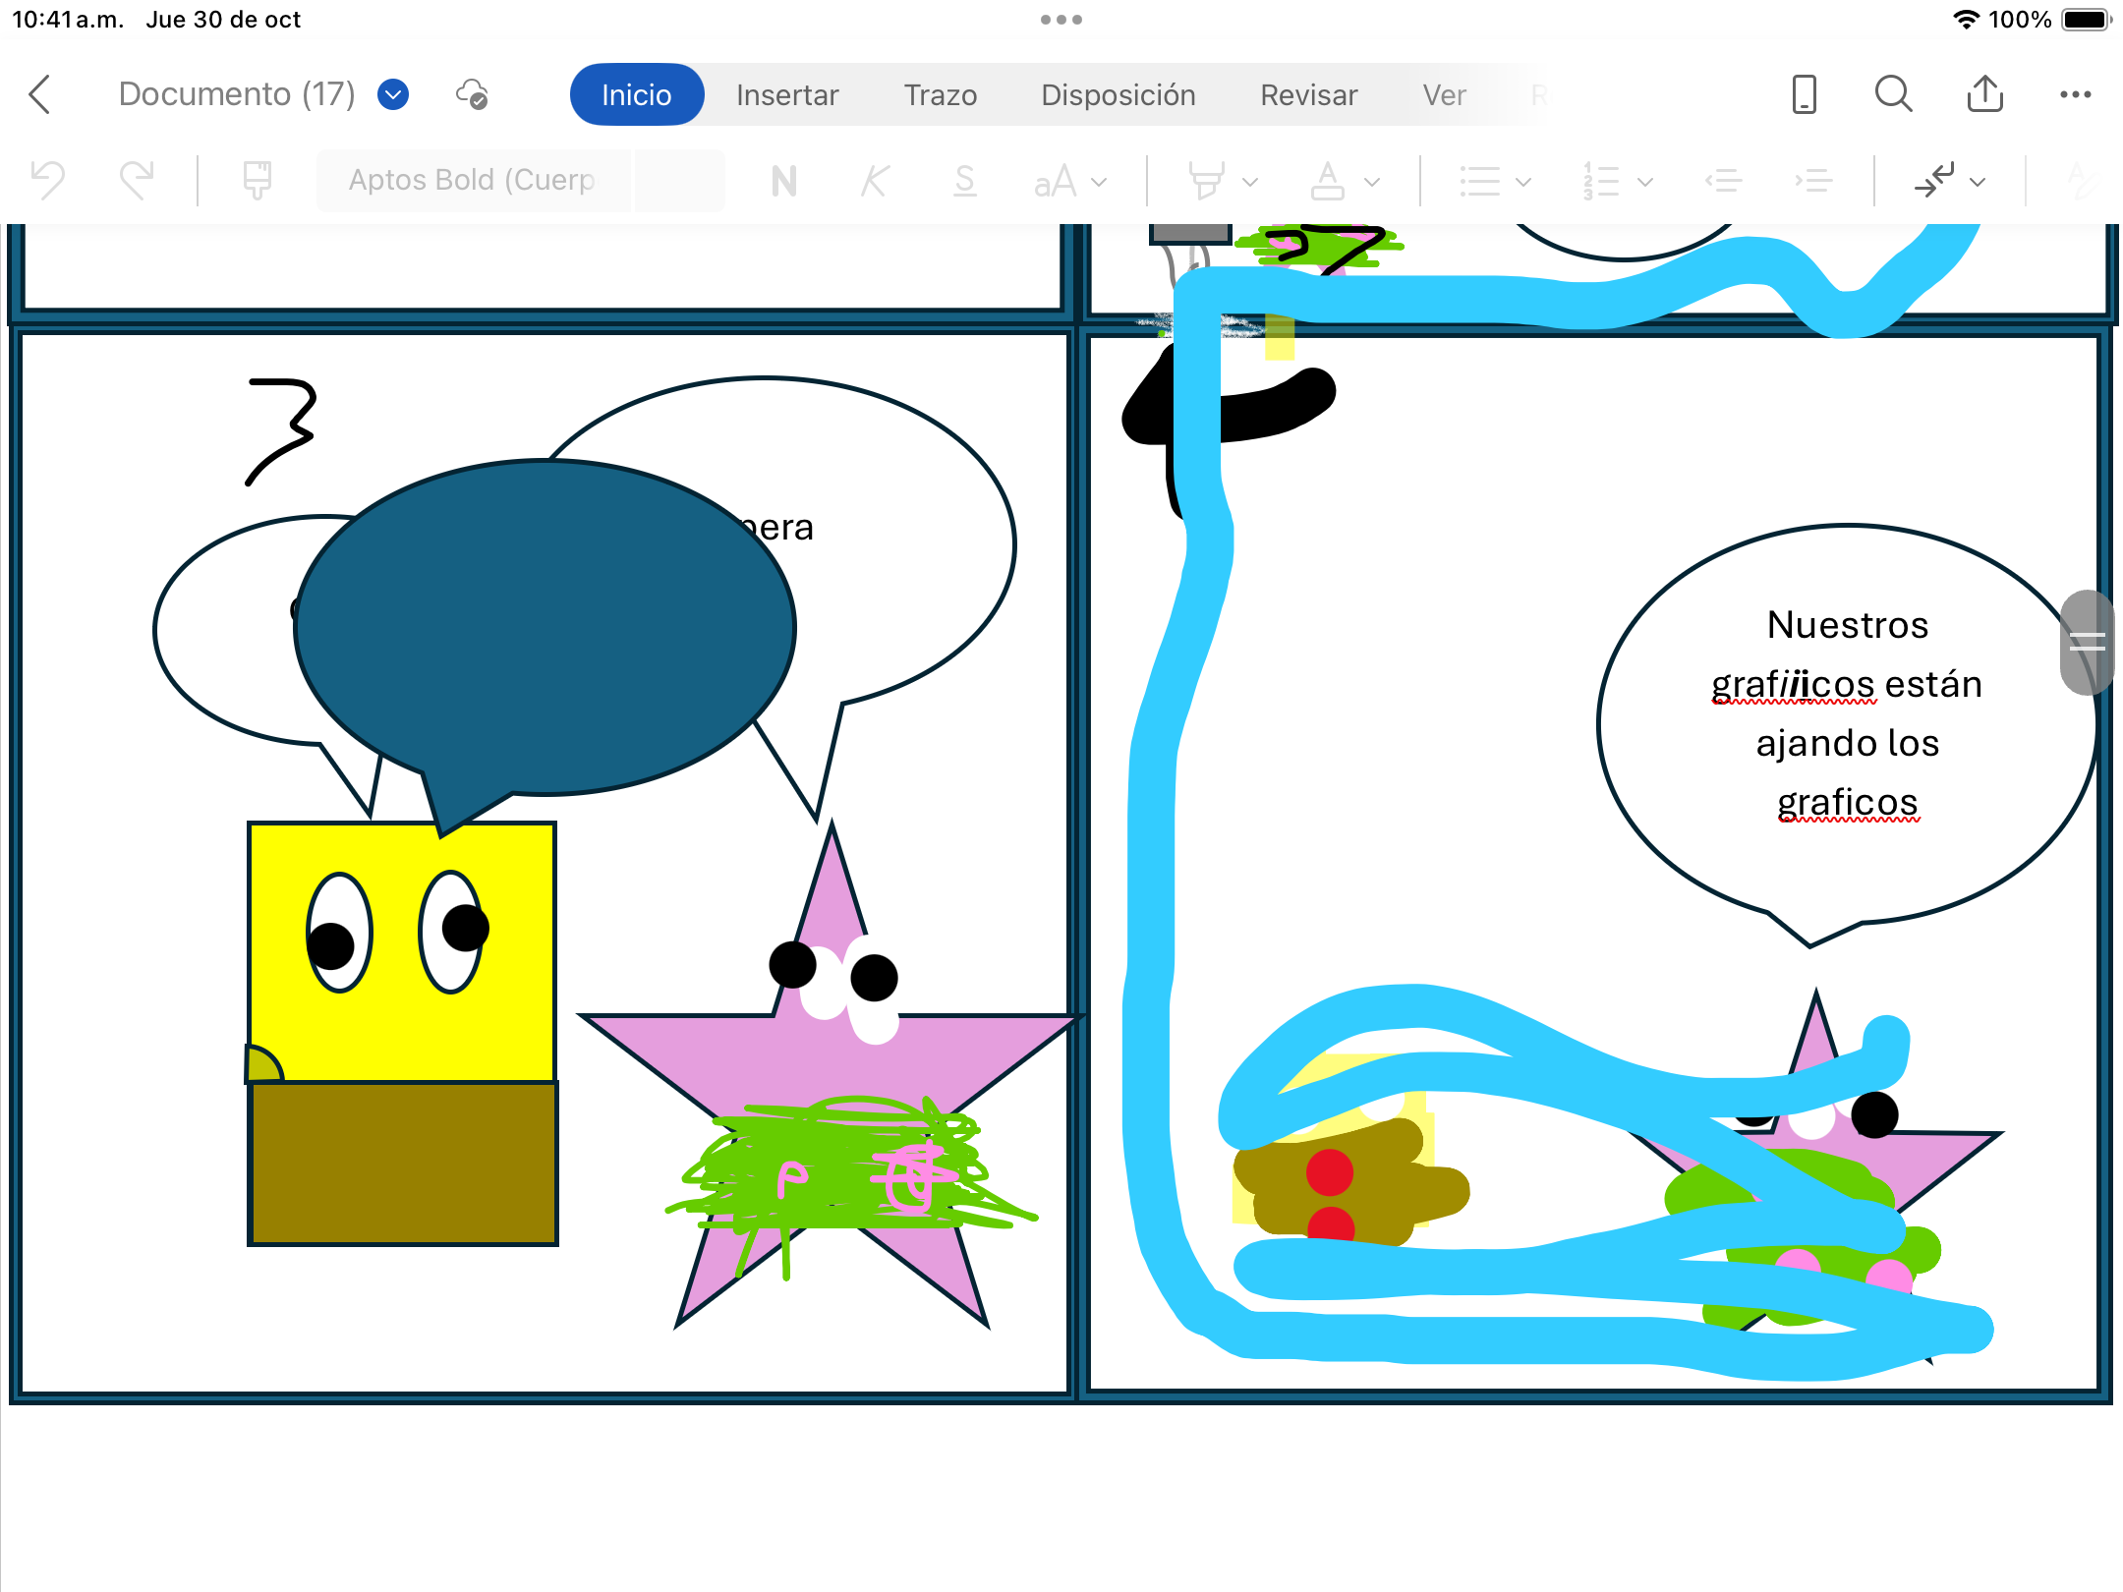
Task: Click the undo arrow
Action: 48,181
